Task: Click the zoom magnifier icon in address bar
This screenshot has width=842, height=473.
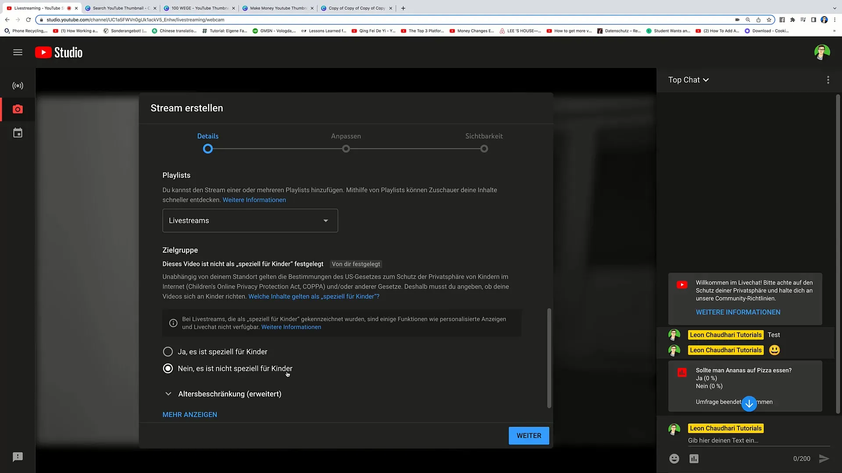Action: (748, 20)
